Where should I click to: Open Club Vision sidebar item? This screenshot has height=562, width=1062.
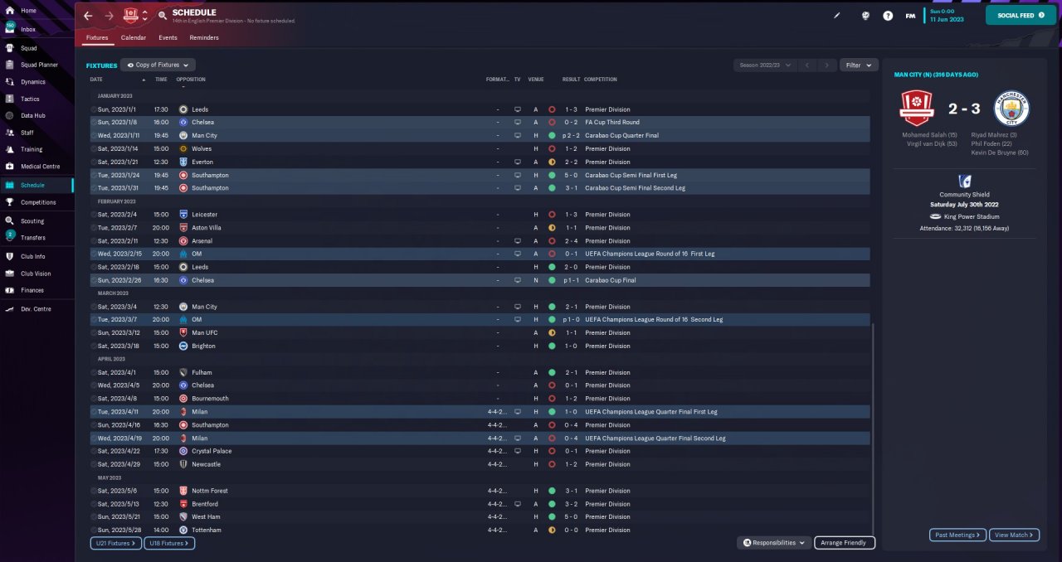coord(36,274)
